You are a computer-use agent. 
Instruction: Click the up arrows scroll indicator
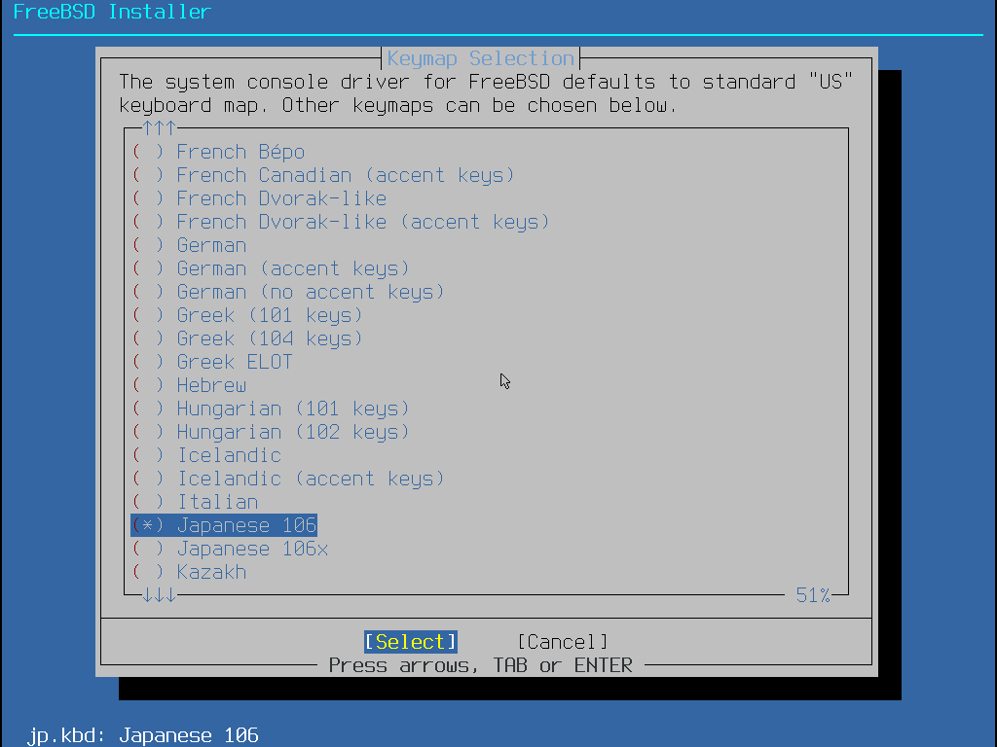pyautogui.click(x=159, y=128)
